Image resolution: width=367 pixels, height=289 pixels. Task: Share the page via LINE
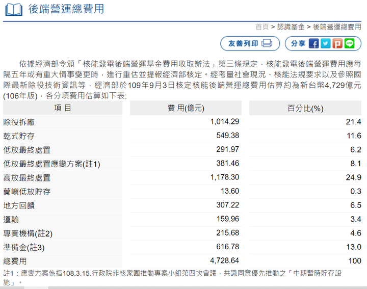point(350,43)
